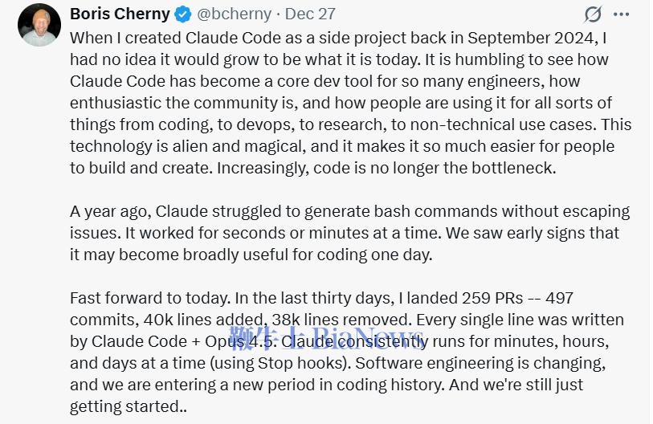The height and width of the screenshot is (424, 653).
Task: Click the Grok icon beside the date
Action: 593,14
